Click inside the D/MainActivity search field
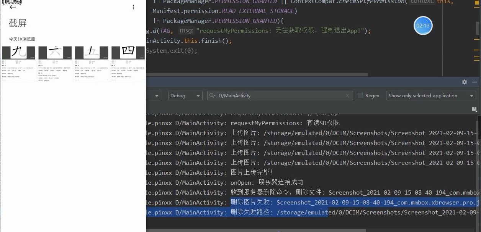481x232 pixels. pyautogui.click(x=280, y=95)
